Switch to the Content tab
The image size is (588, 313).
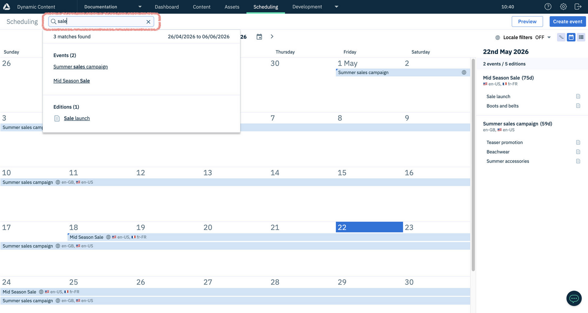[x=201, y=6]
